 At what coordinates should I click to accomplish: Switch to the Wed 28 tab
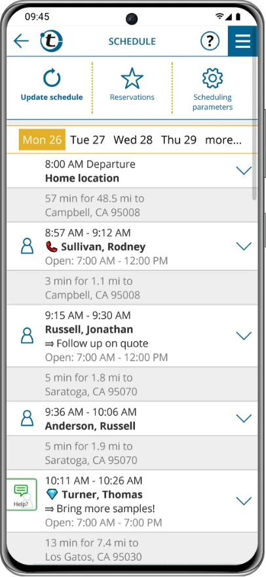133,140
